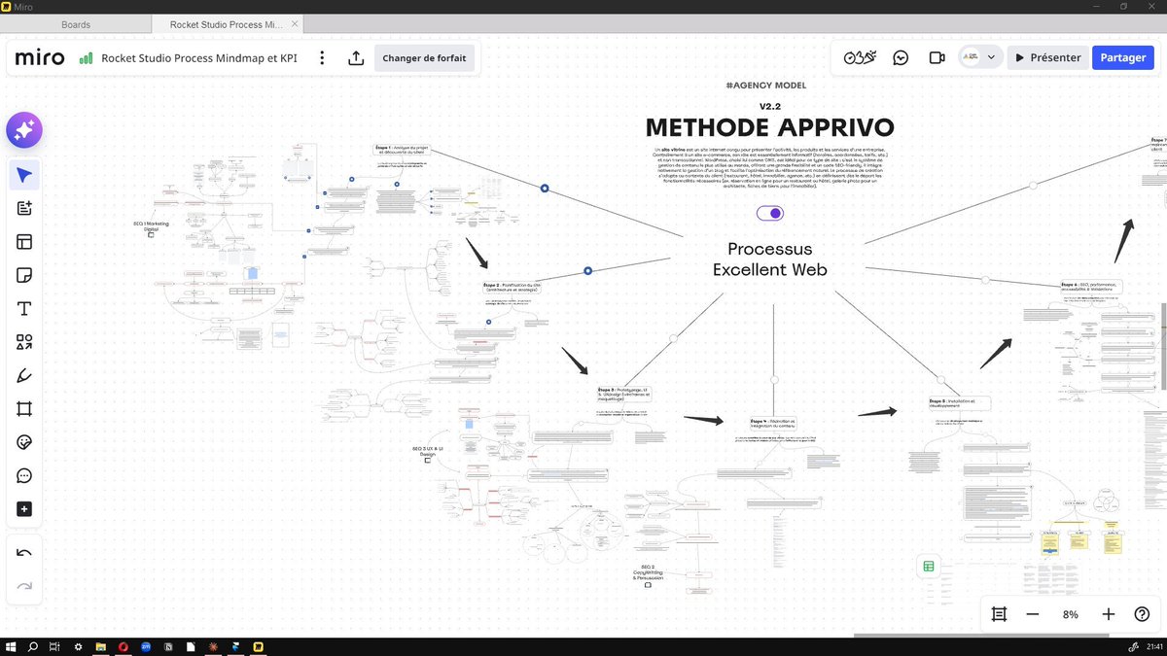This screenshot has width=1167, height=656.
Task: Expand the collaborators avatar dropdown
Action: point(990,58)
